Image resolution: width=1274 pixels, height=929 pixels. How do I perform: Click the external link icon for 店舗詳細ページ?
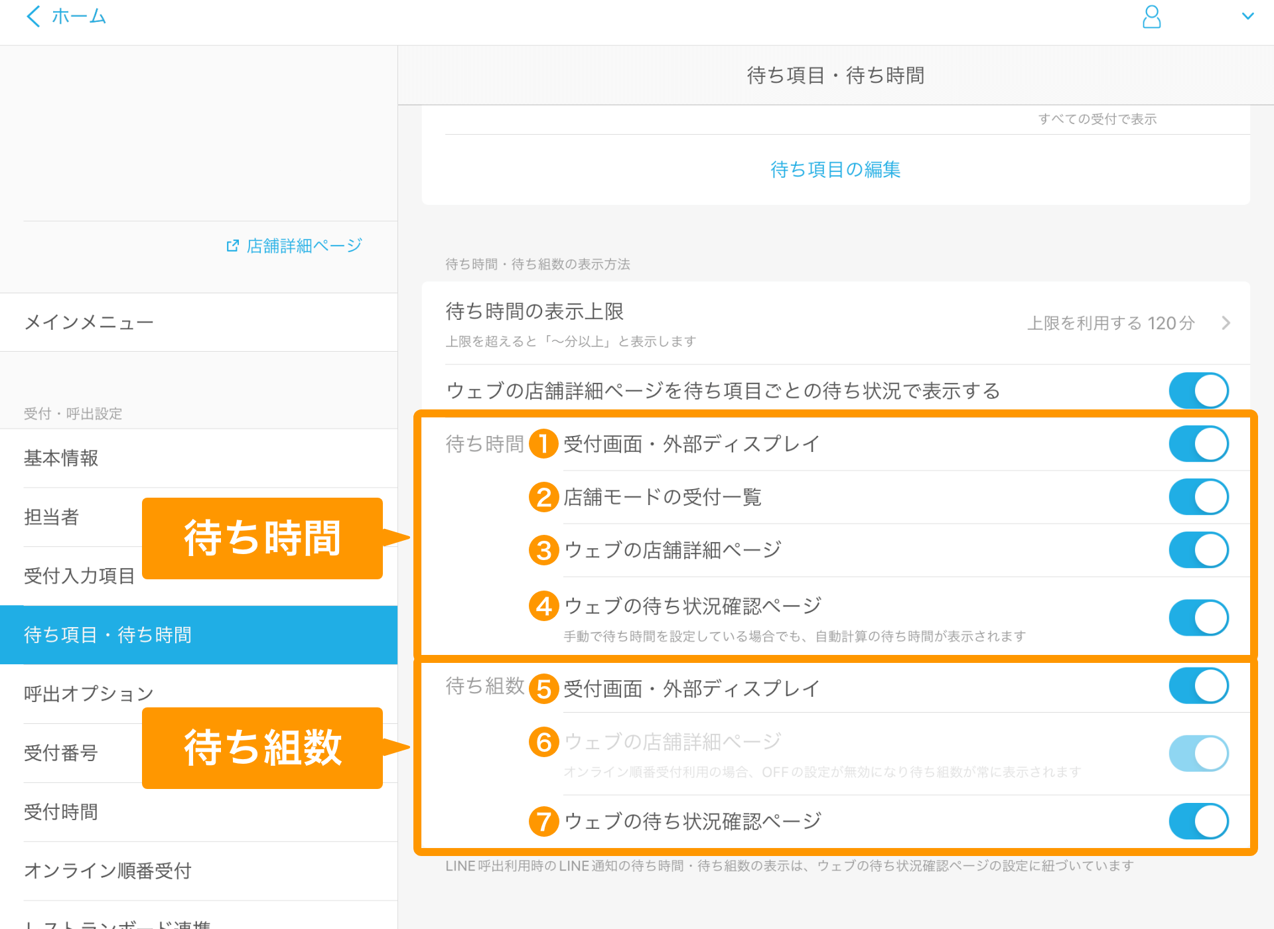click(x=232, y=246)
